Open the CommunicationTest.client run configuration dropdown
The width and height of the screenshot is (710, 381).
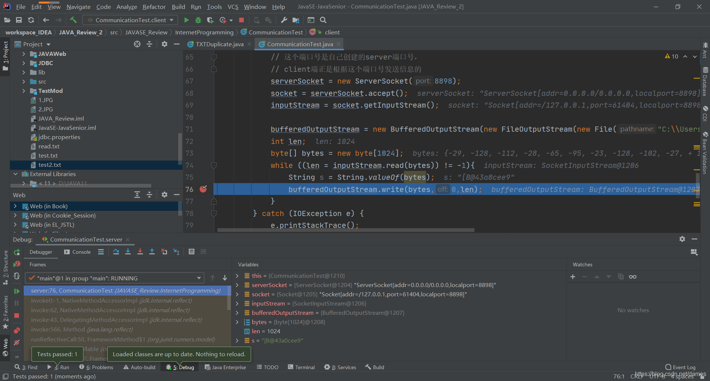click(x=130, y=20)
